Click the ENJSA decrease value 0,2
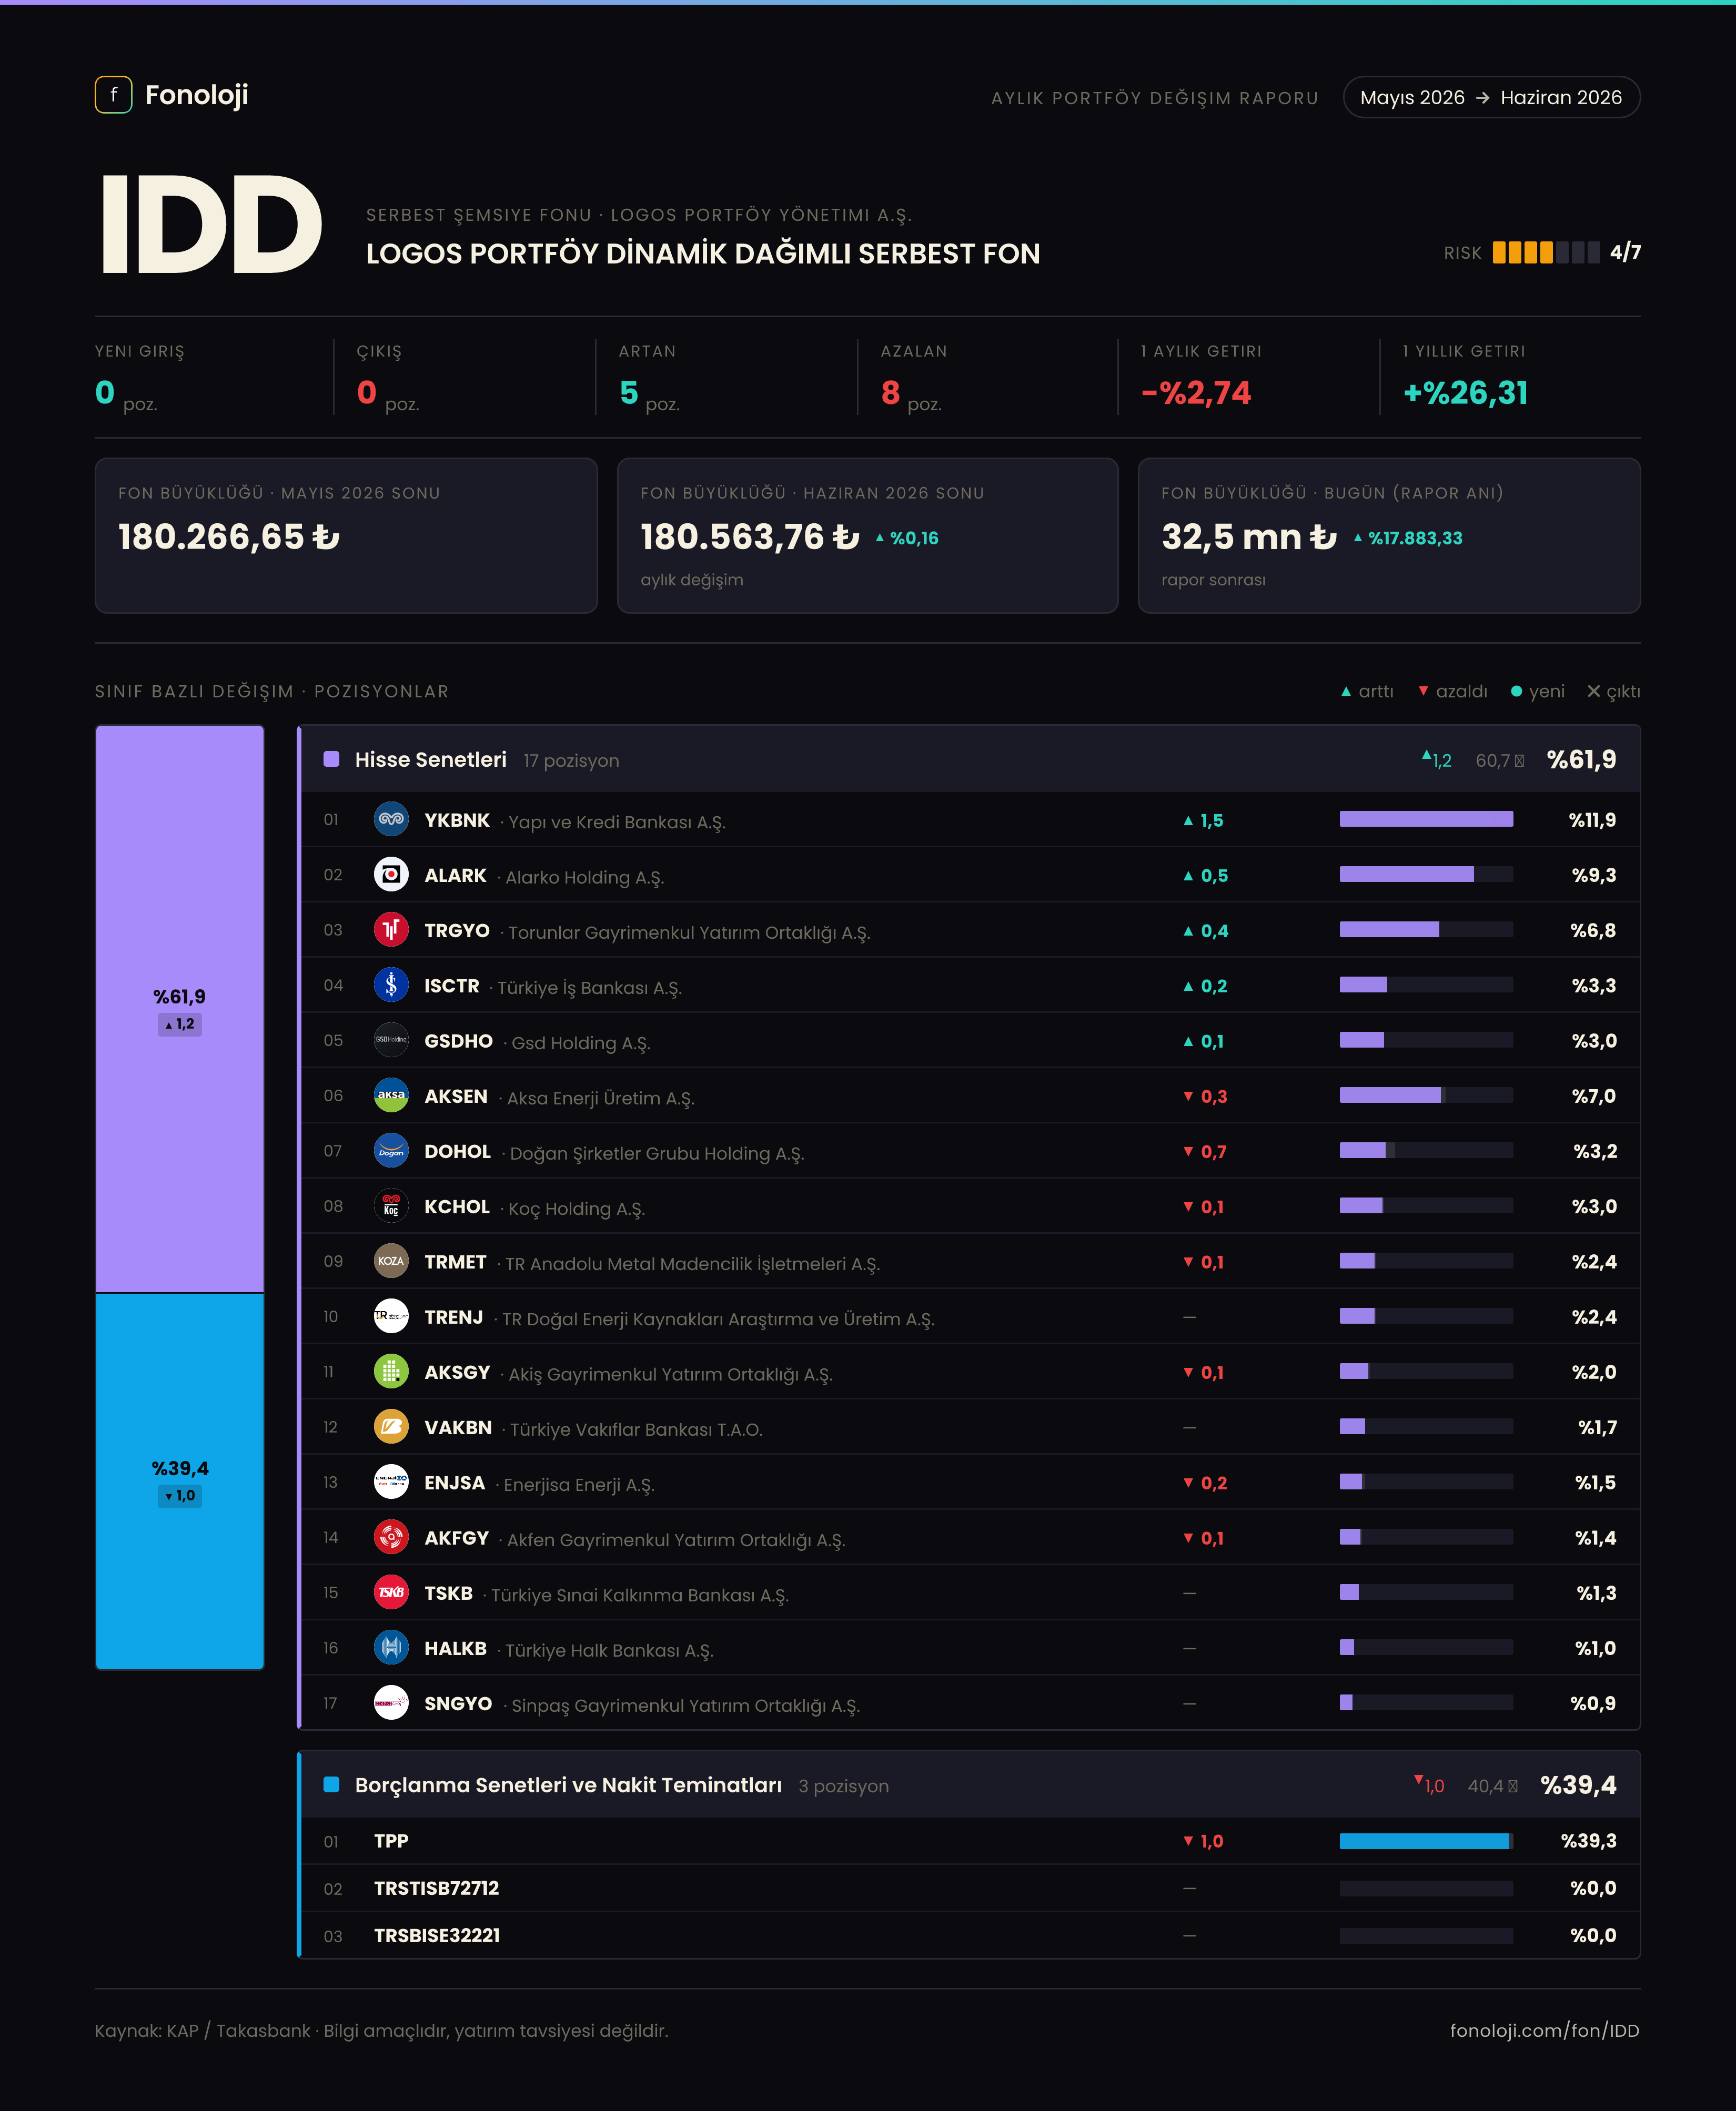This screenshot has width=1736, height=2111. pyautogui.click(x=1205, y=1483)
